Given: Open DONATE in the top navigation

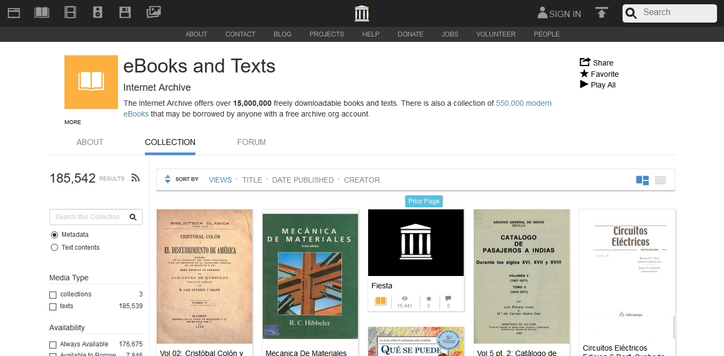Looking at the screenshot, I should (411, 34).
